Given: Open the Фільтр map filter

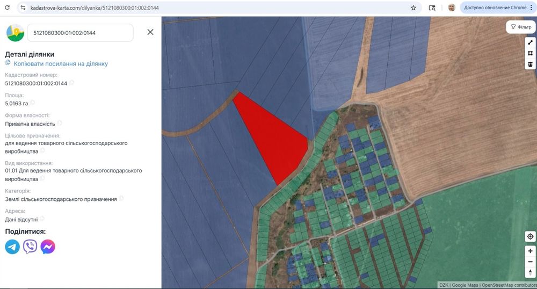Looking at the screenshot, I should pos(521,27).
